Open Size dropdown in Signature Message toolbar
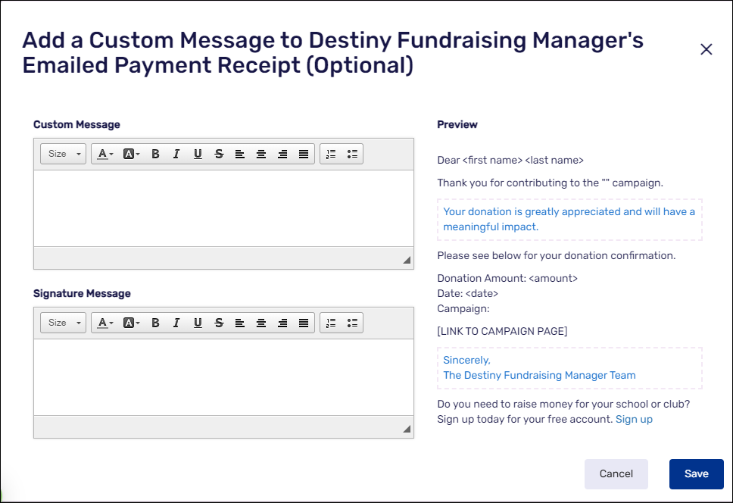Image resolution: width=733 pixels, height=503 pixels. tap(63, 323)
